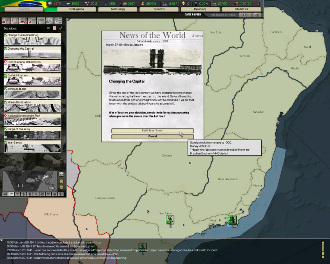The width and height of the screenshot is (330, 264).
Task: Open Changing the Capital decision banner image
Action: tap(32, 54)
